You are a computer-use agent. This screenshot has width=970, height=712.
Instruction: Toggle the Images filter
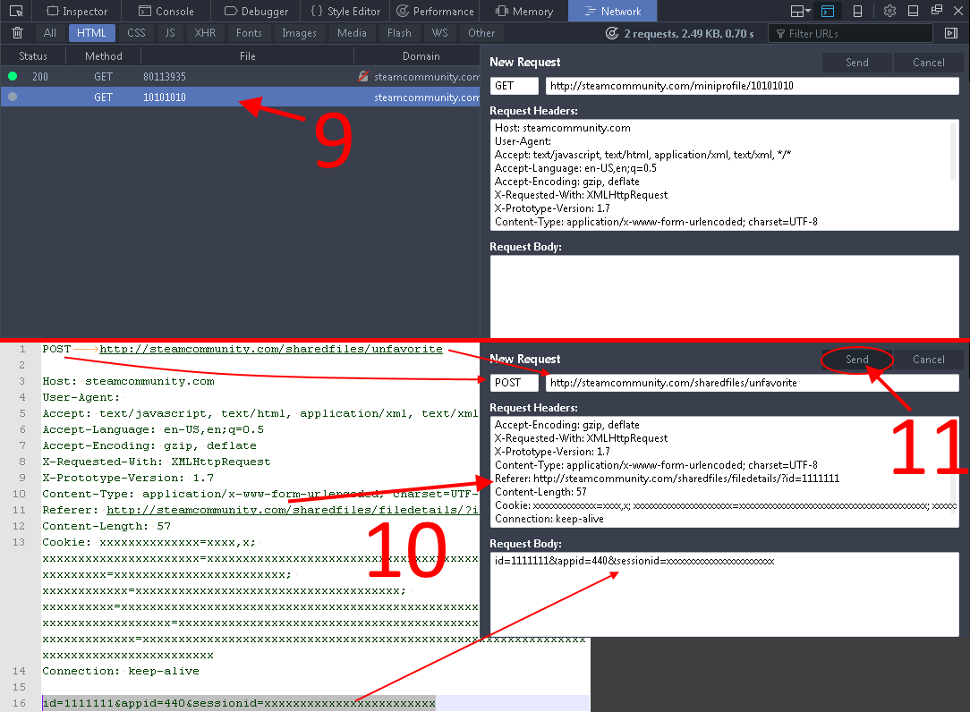point(300,33)
